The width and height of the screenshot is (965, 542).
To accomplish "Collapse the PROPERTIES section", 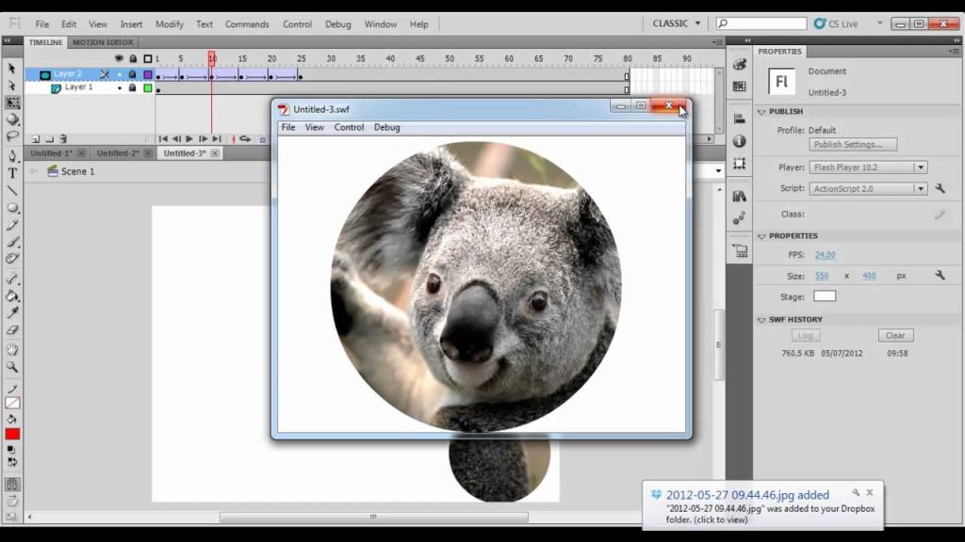I will pos(761,236).
